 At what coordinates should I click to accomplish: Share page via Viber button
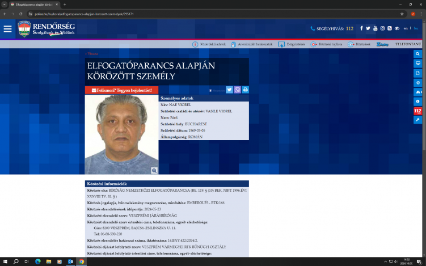(237, 90)
